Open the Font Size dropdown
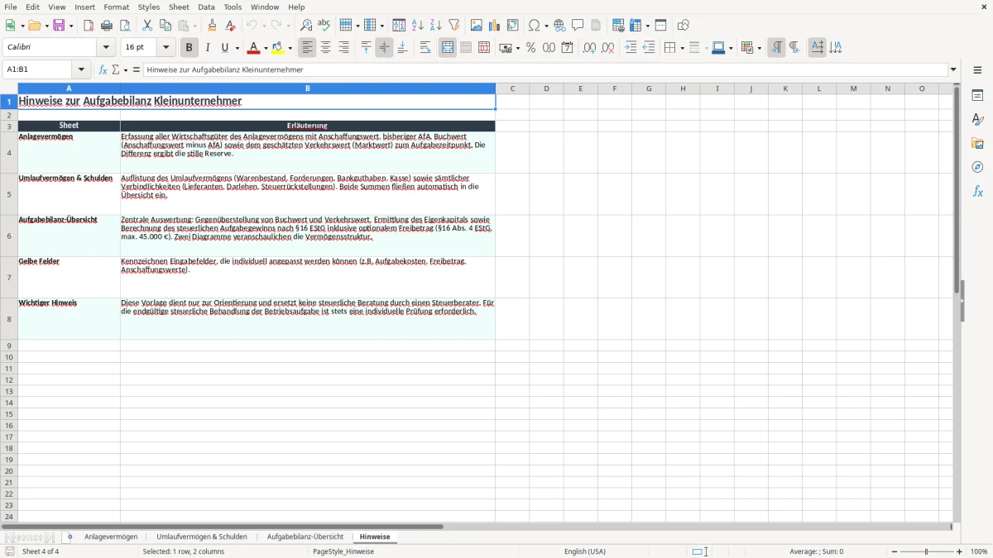993x558 pixels. click(x=166, y=48)
